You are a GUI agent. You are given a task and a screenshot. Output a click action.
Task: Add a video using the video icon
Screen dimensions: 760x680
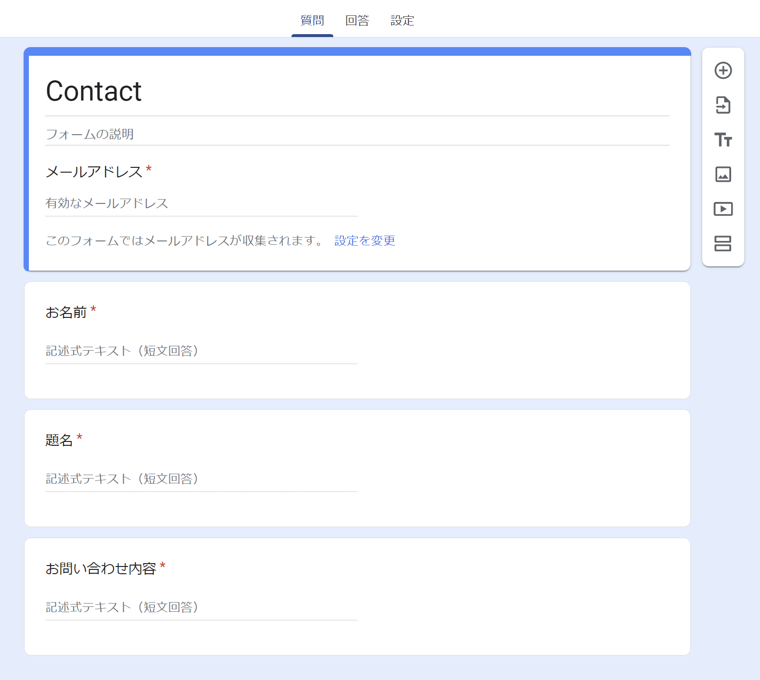click(x=723, y=209)
